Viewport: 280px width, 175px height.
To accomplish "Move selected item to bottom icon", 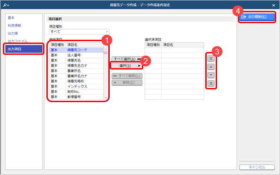I will 211,83.
